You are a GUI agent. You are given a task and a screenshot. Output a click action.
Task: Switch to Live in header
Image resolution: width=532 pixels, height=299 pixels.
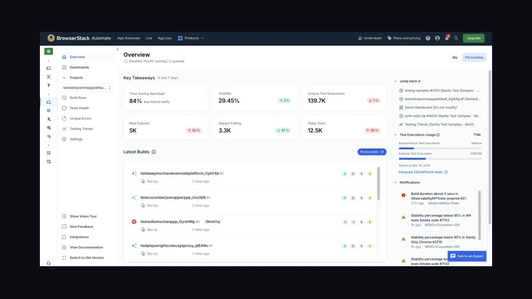(x=149, y=38)
